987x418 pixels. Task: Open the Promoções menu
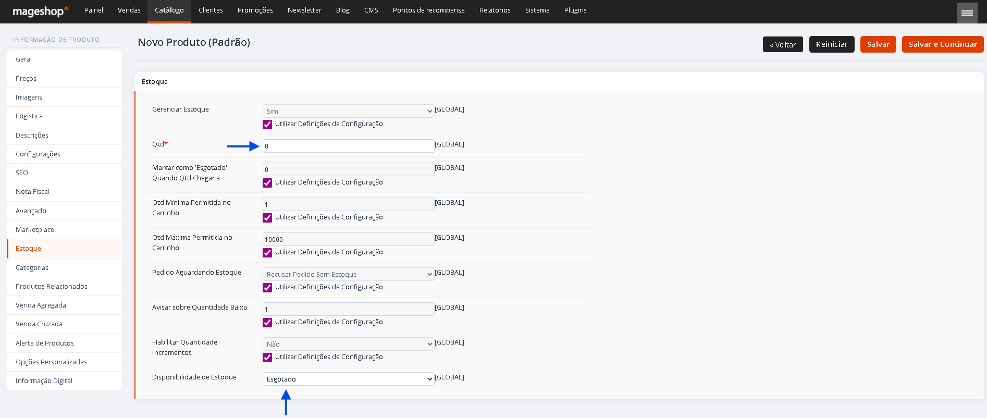pos(255,10)
